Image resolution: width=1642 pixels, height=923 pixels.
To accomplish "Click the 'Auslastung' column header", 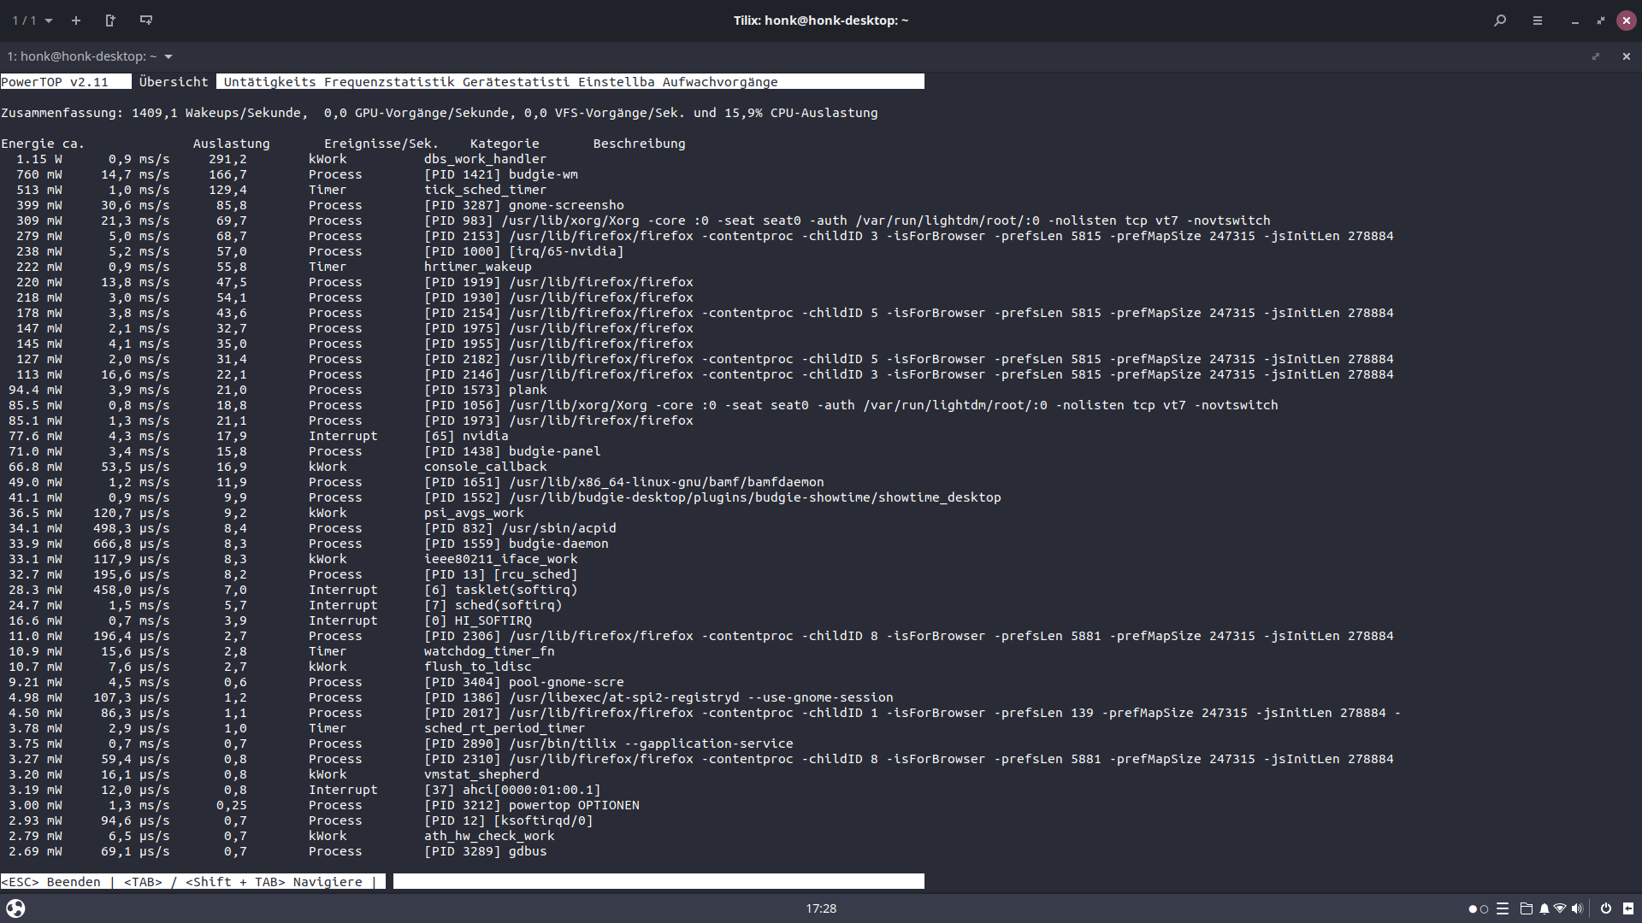I will (232, 144).
